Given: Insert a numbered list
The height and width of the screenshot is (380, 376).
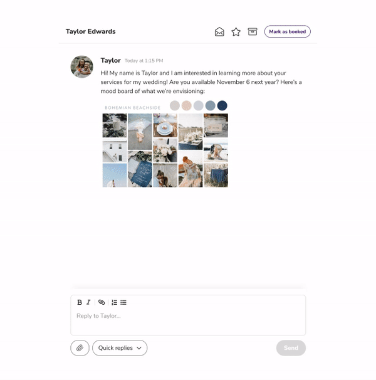Looking at the screenshot, I should 114,302.
